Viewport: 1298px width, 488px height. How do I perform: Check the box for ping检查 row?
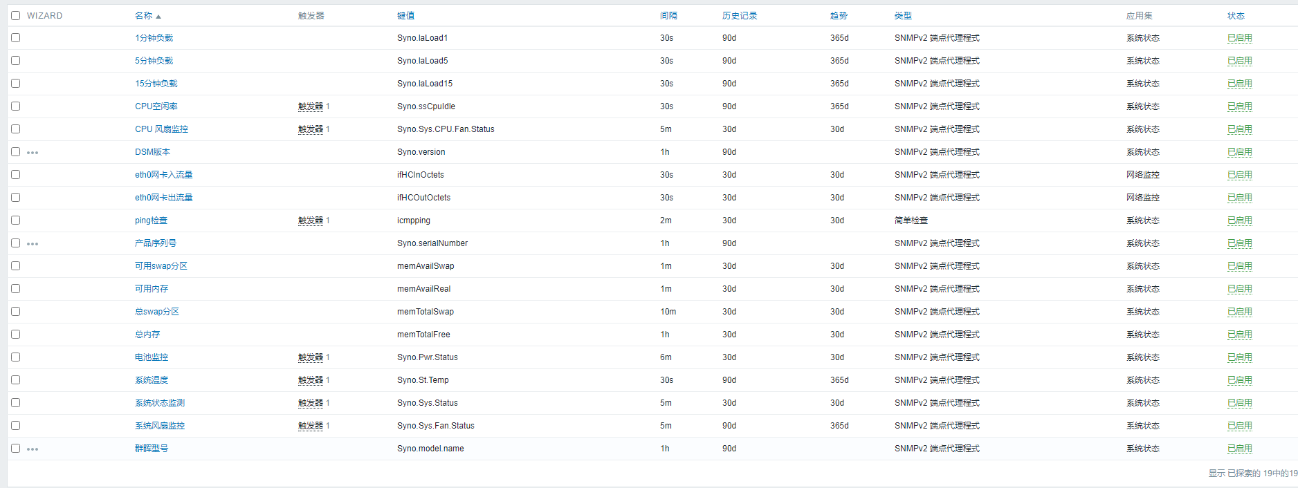15,220
